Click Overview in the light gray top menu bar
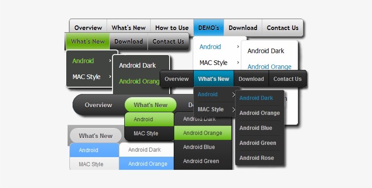The width and height of the screenshot is (372, 188). click(x=88, y=28)
